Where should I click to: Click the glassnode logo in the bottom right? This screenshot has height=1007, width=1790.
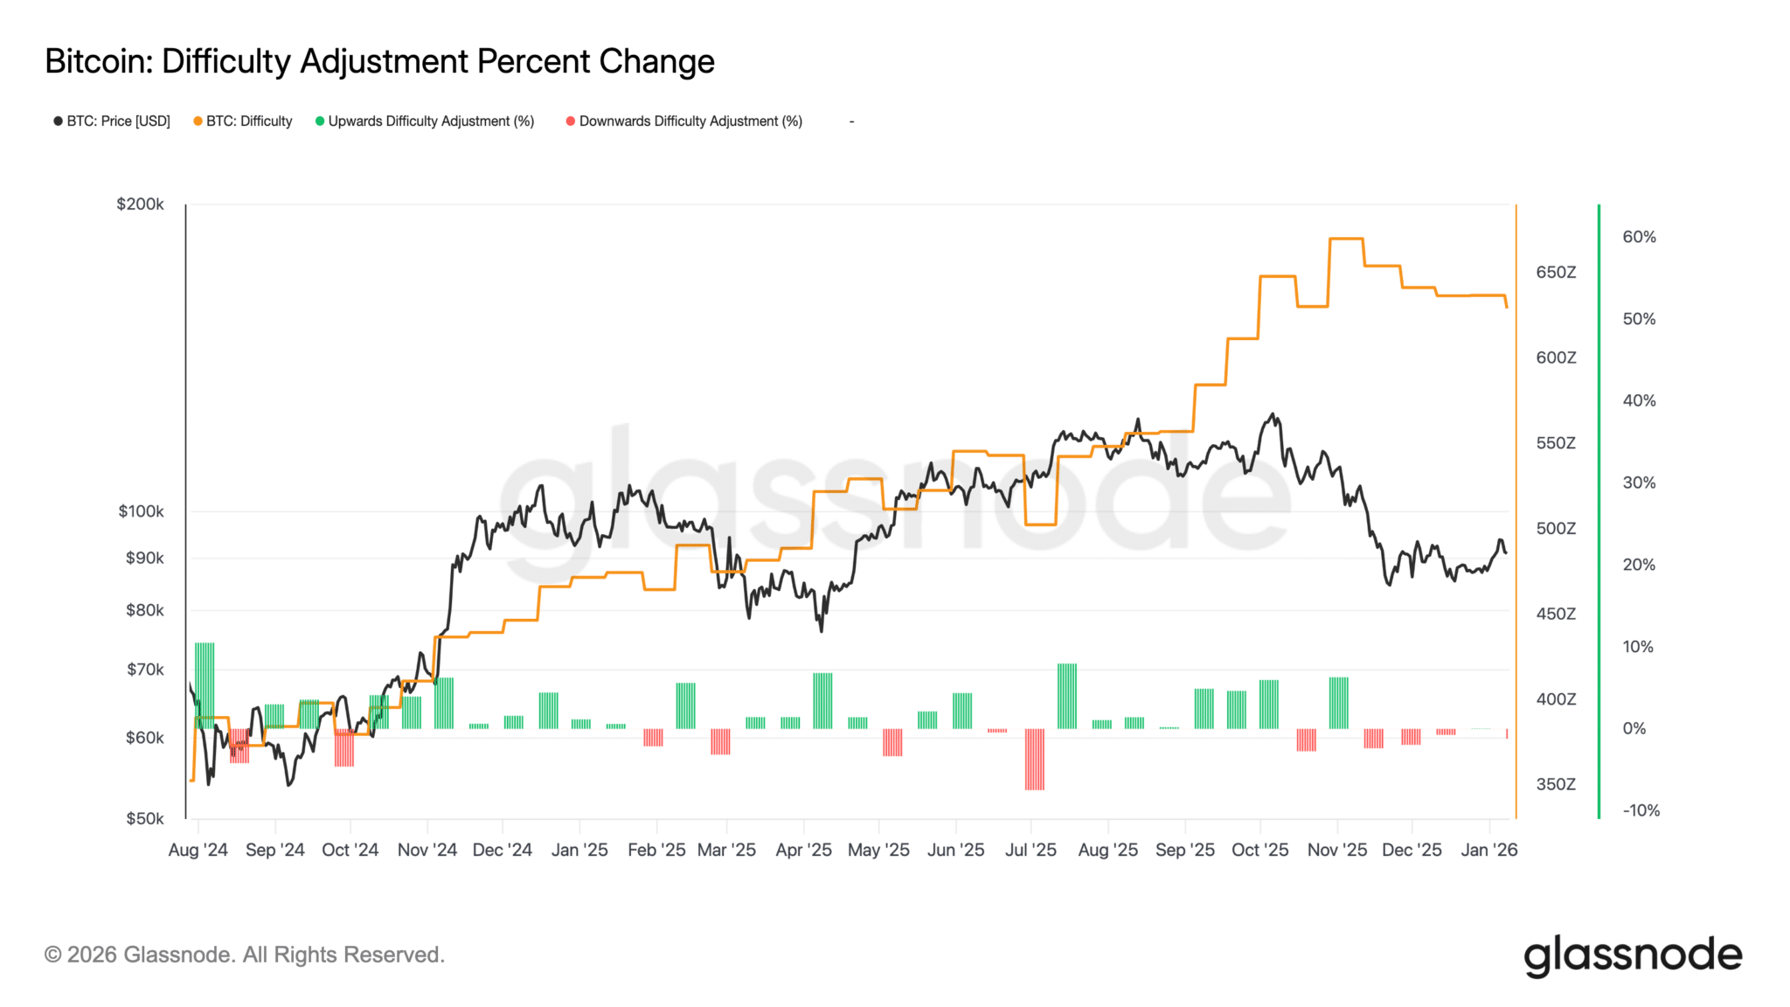[1633, 955]
